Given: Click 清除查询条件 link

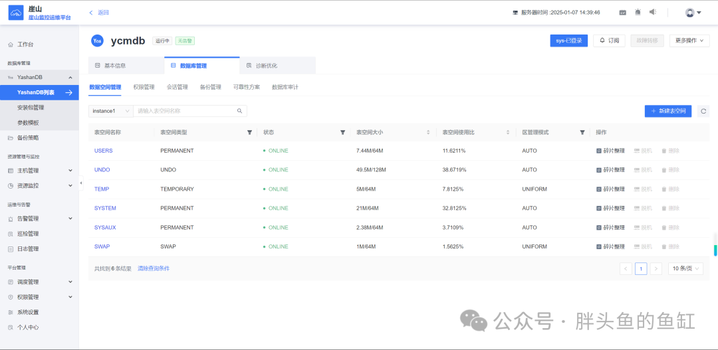Looking at the screenshot, I should click(x=154, y=268).
